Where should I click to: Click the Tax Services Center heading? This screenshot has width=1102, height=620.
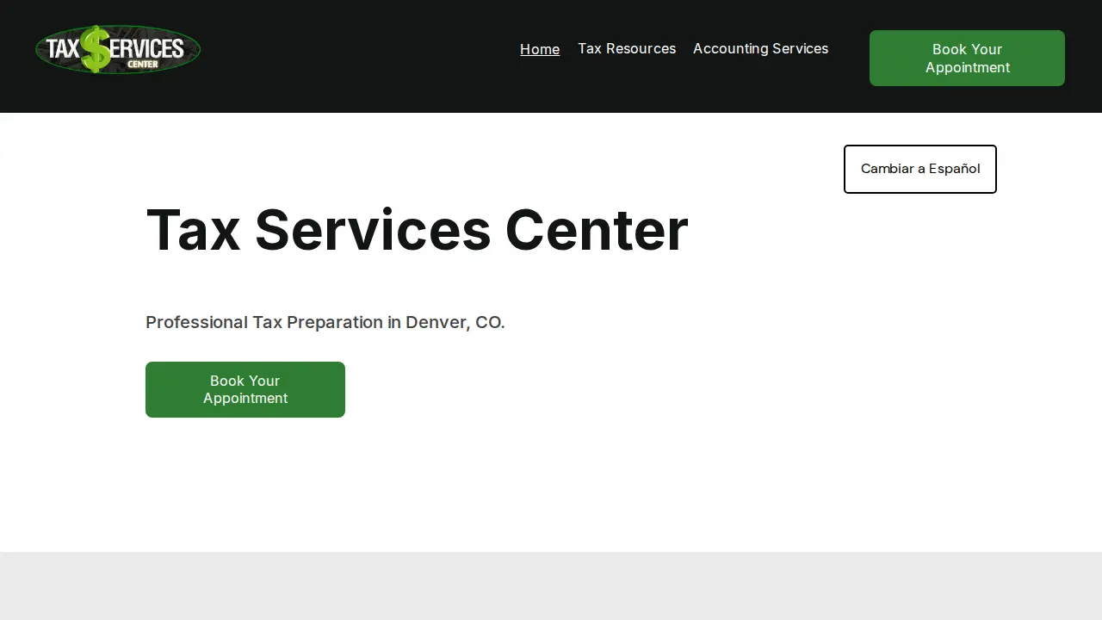click(x=418, y=230)
